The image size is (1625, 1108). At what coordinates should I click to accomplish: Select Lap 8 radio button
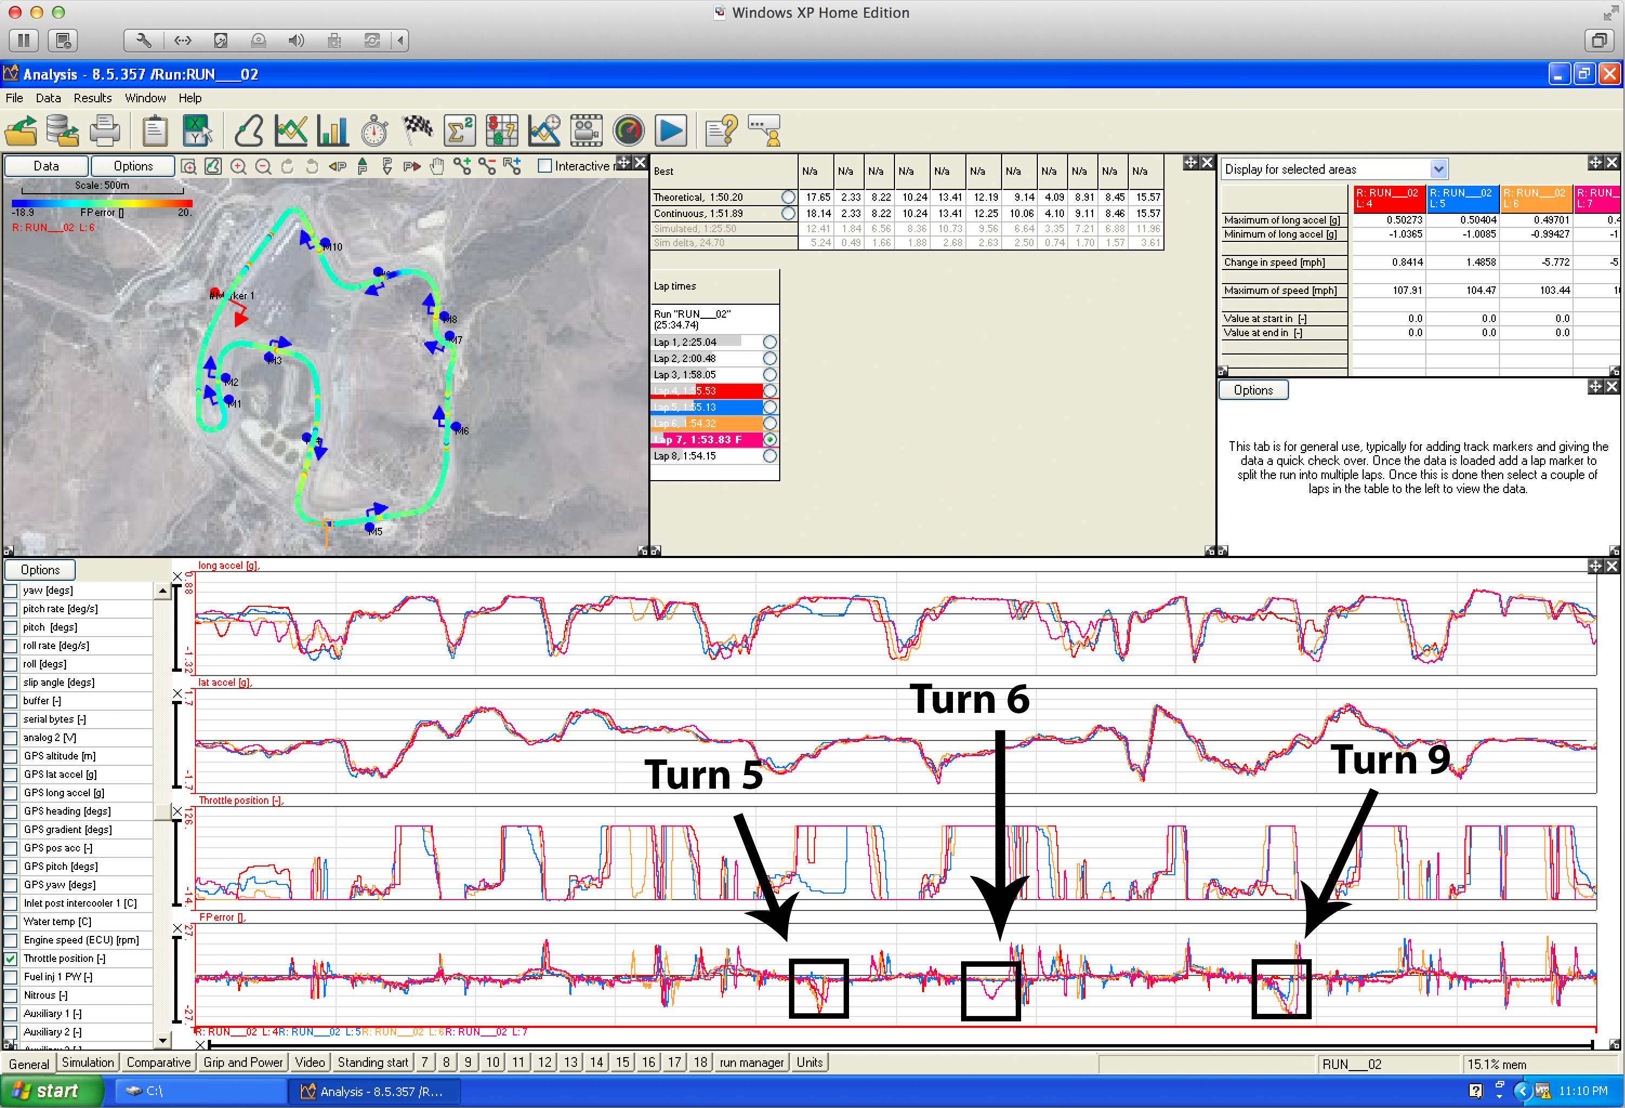tap(769, 456)
